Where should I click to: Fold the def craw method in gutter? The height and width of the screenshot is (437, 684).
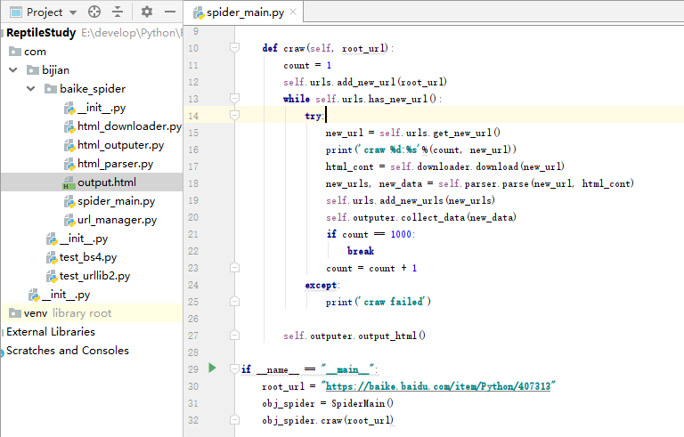(235, 47)
